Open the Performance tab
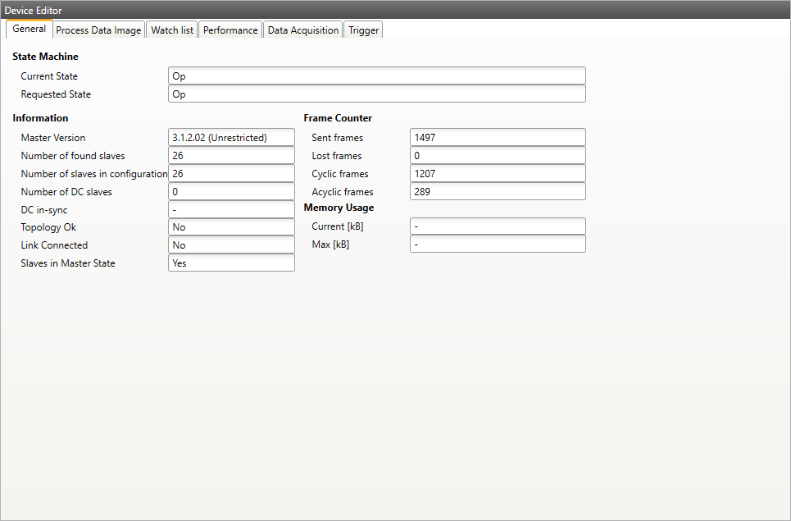 (230, 30)
